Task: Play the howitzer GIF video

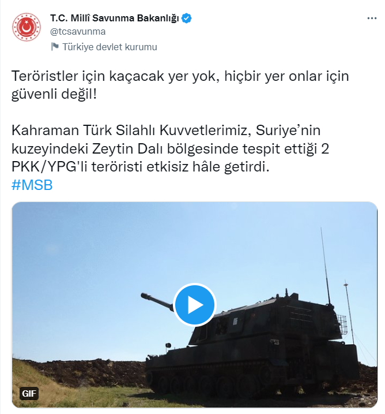Action: click(x=194, y=305)
